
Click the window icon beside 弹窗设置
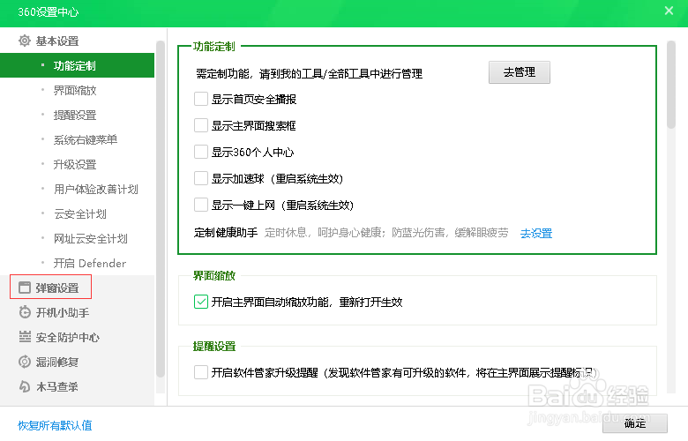tap(25, 288)
